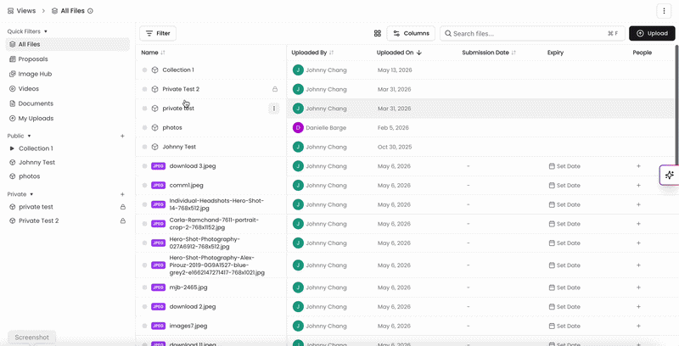Viewport: 679px width, 346px height.
Task: Check the selector beside mjb-2465.jpg
Action: (144, 287)
